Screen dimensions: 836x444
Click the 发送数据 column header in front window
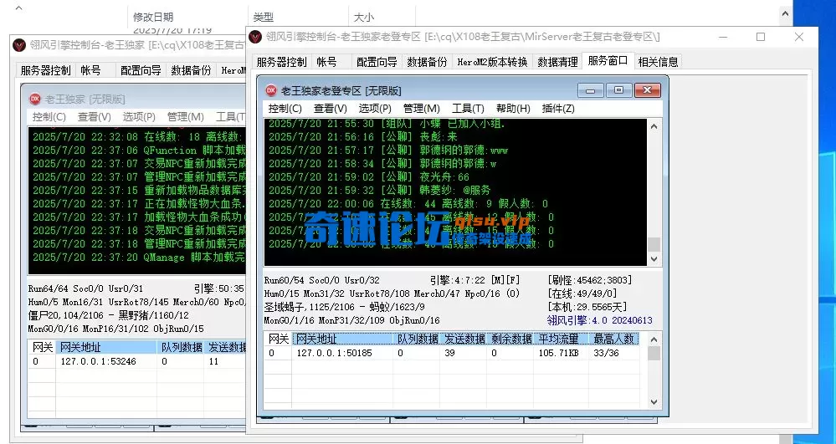pos(464,339)
